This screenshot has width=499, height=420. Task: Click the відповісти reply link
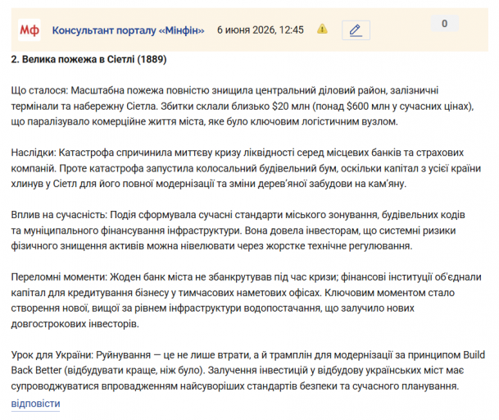pyautogui.click(x=36, y=404)
